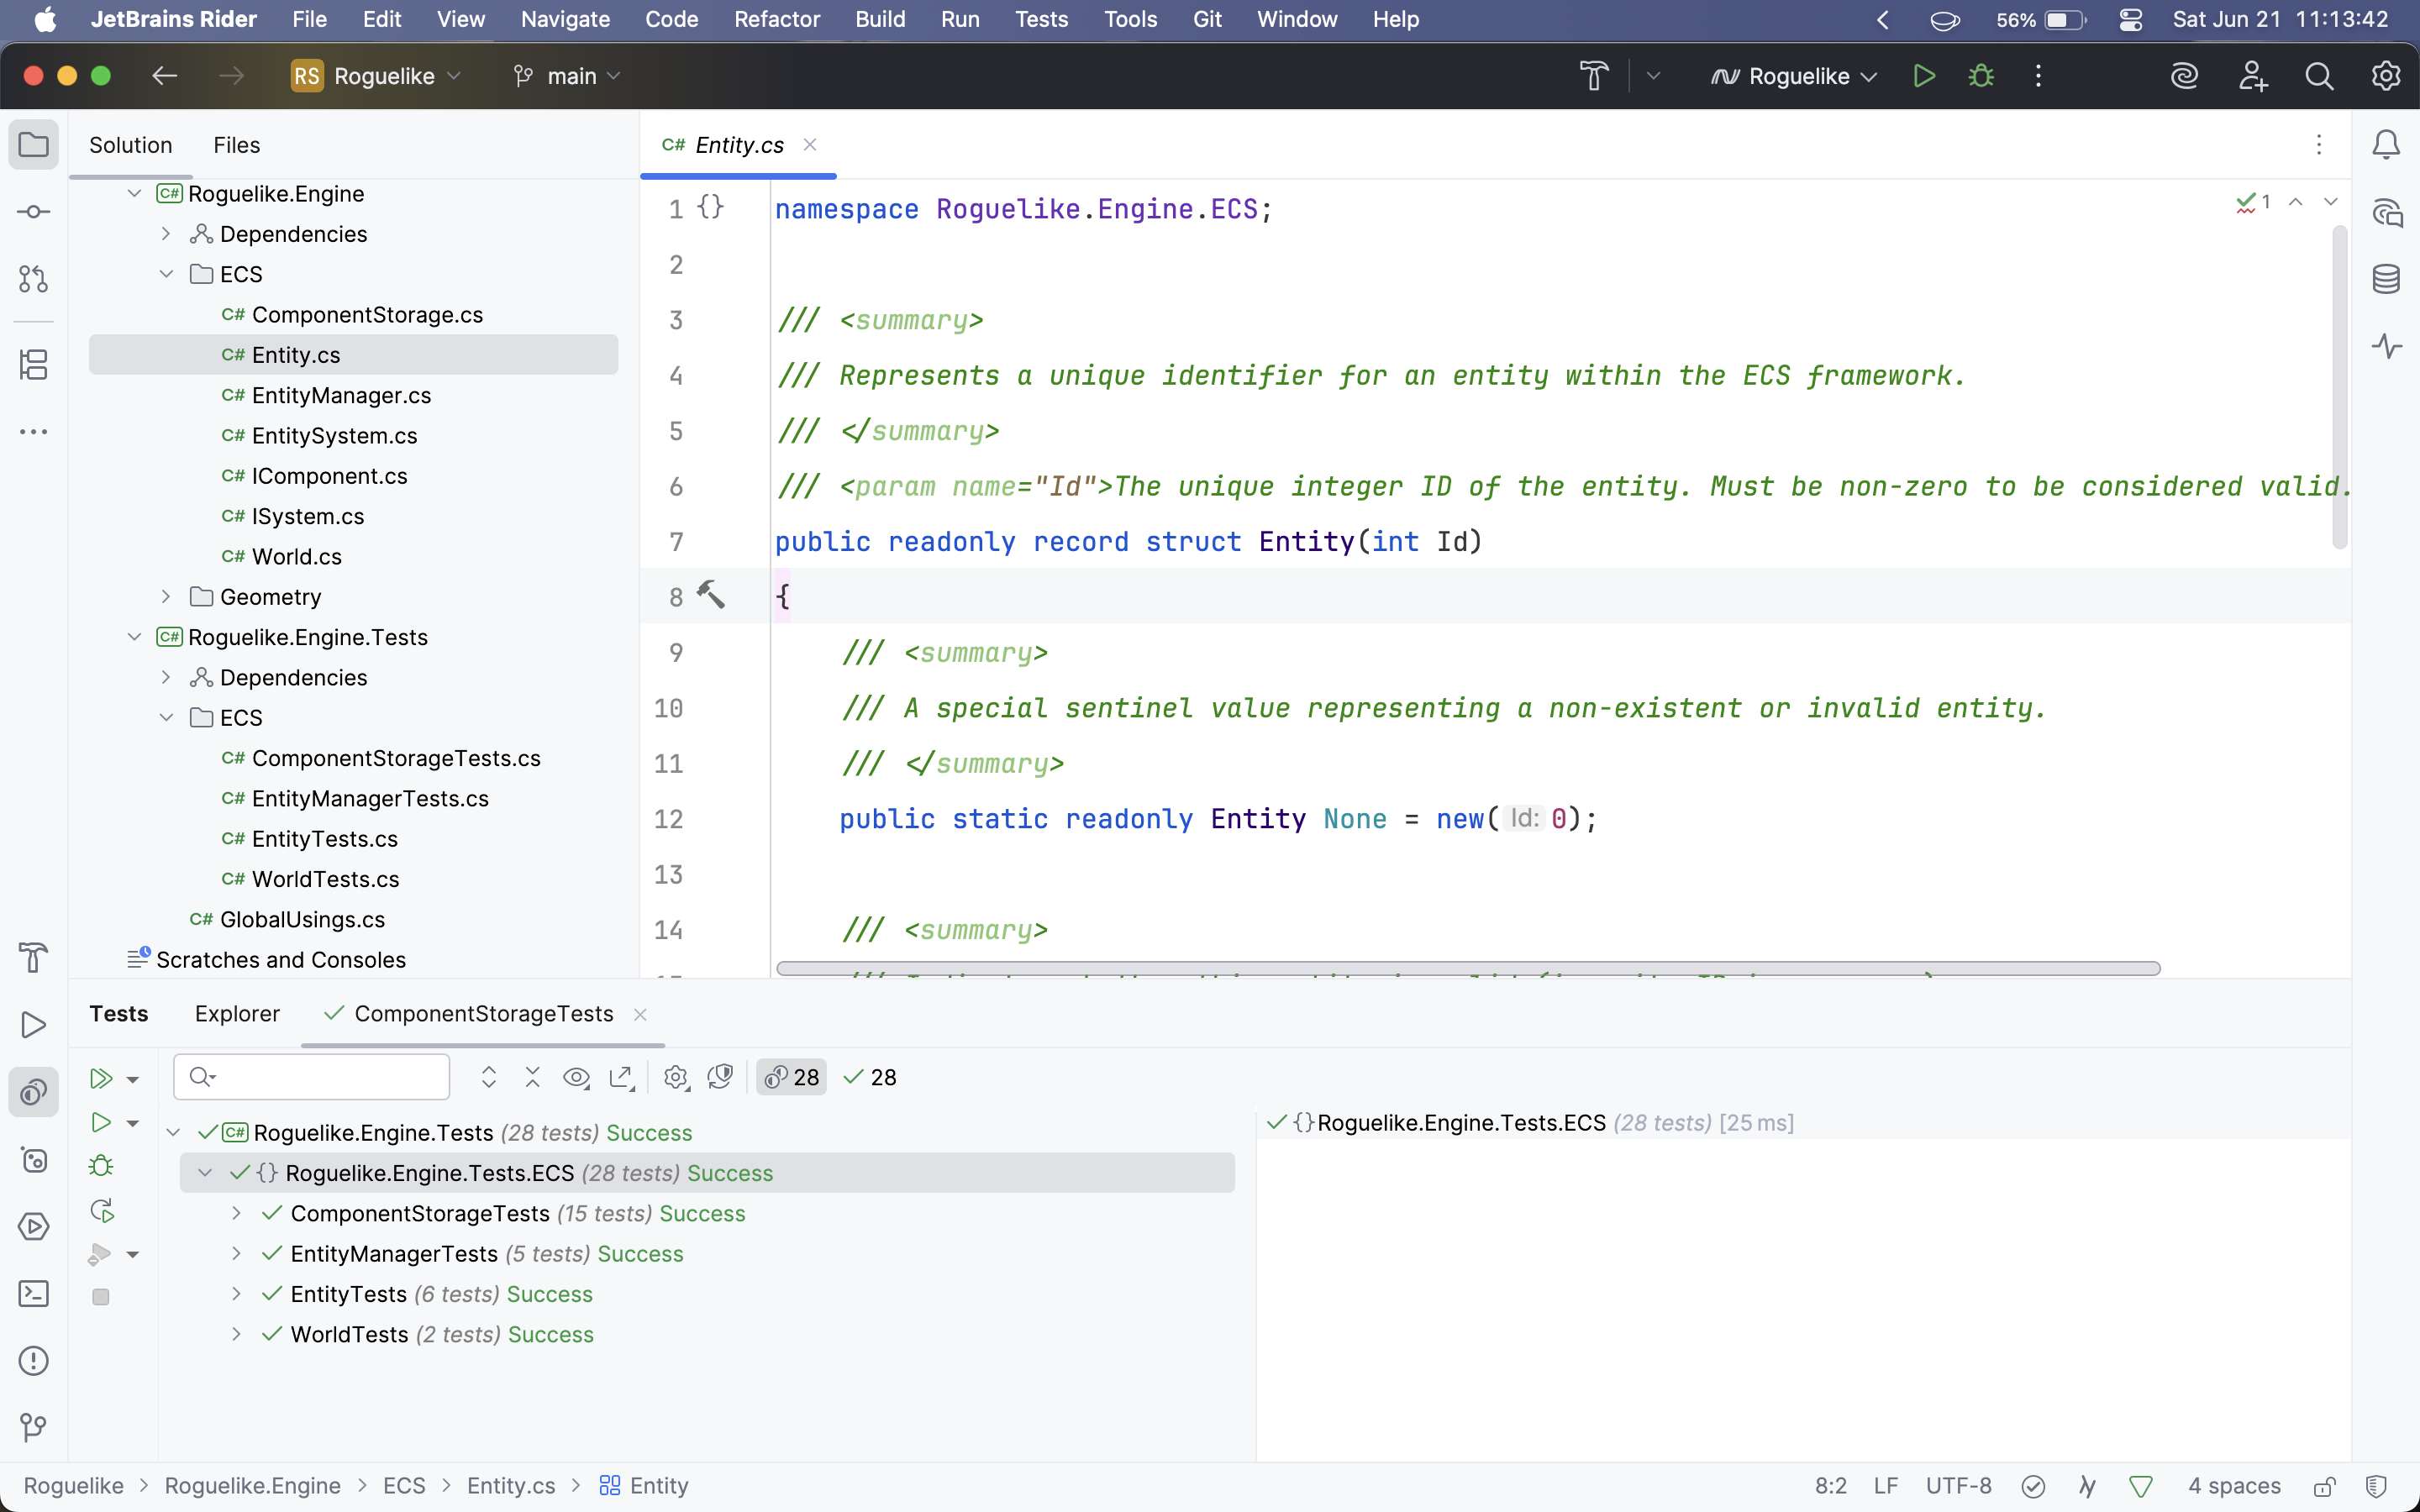Expand the Geometry folder

pyautogui.click(x=166, y=597)
